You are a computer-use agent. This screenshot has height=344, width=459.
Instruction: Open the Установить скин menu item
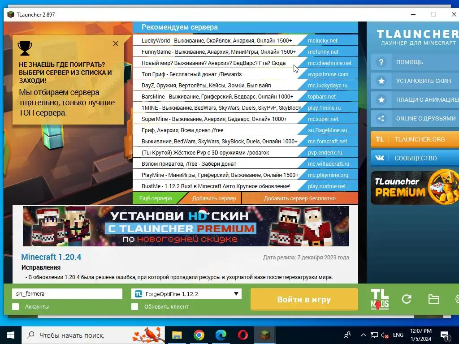[415, 81]
